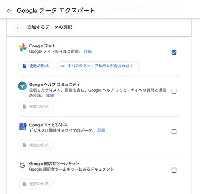Open 複数の形式 options for Google フォト
Screen dimensions: 200x194
coord(36,66)
